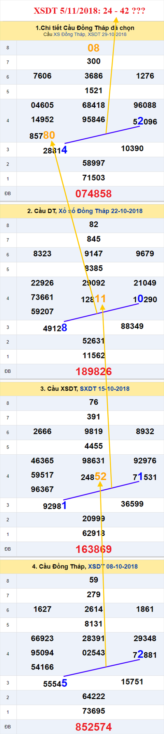This screenshot has height=734, width=164.
Task: Select the number 59207
Action: pyautogui.click(x=42, y=312)
